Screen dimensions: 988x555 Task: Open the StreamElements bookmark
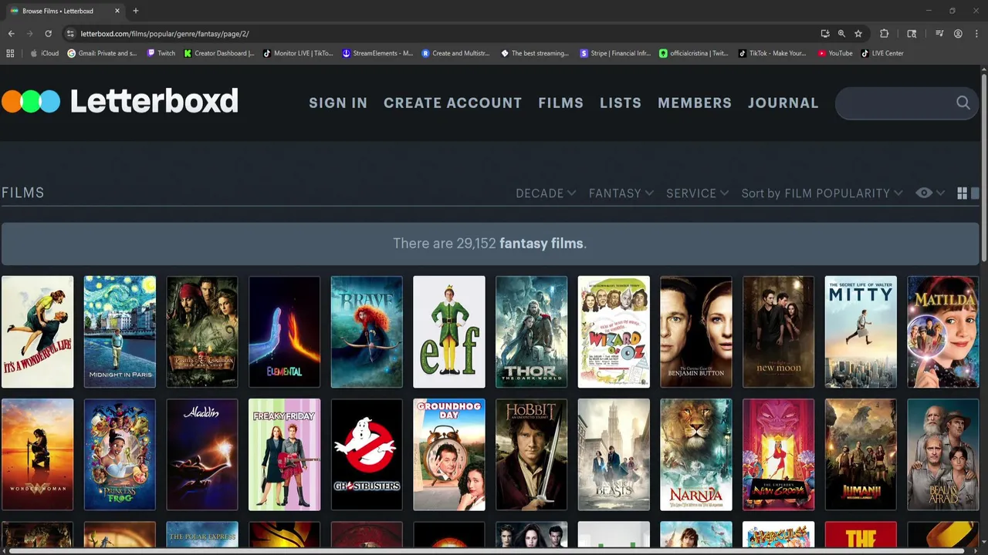click(x=377, y=53)
